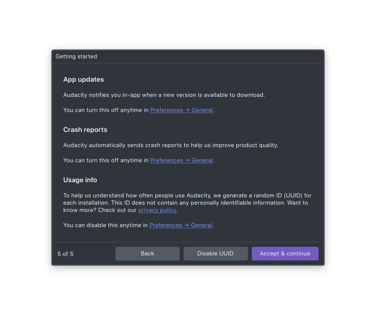
Task: Open the privacy policy link
Action: (157, 210)
